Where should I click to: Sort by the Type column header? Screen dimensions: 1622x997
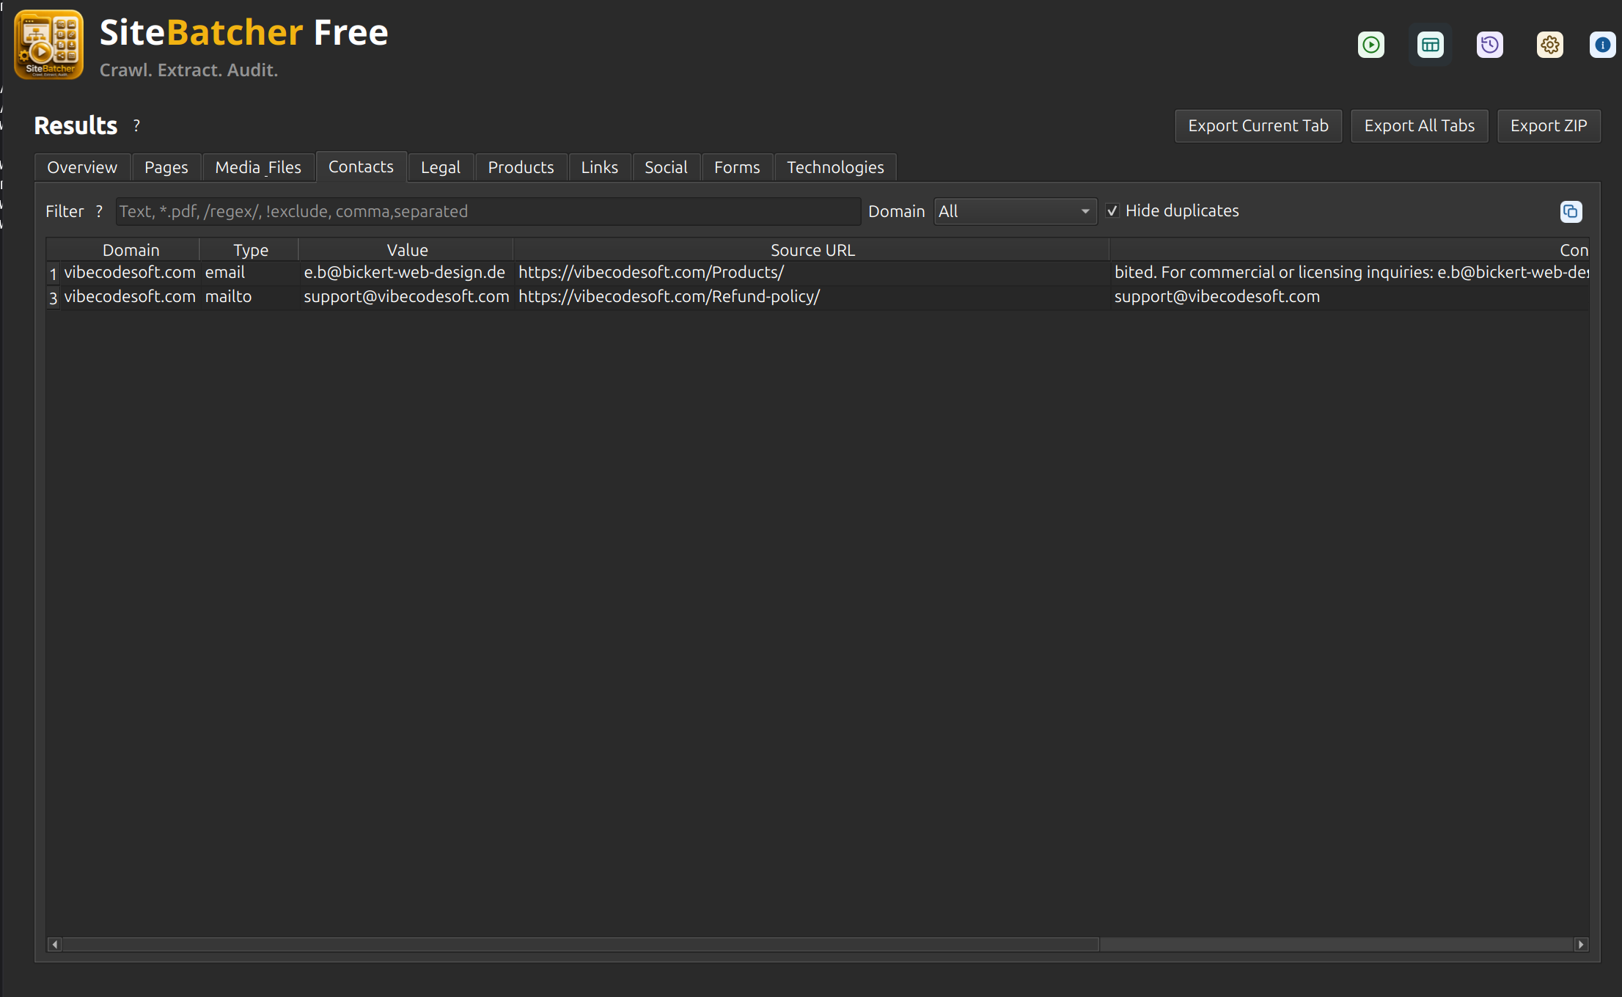point(251,250)
